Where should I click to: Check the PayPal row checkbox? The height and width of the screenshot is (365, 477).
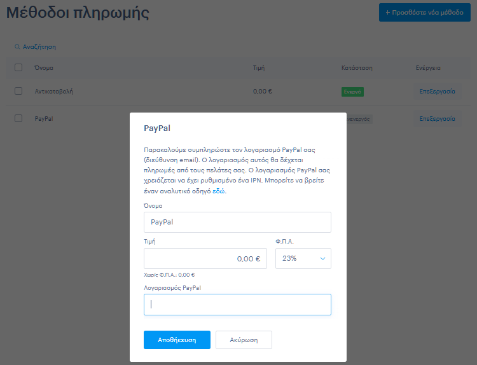click(x=18, y=118)
